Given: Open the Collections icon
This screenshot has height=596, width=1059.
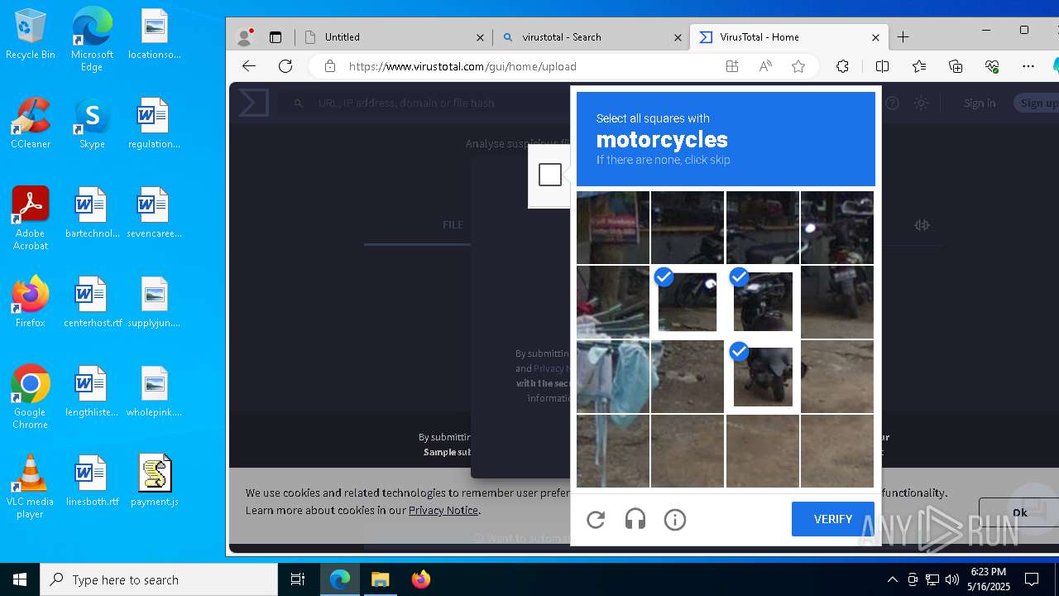Looking at the screenshot, I should pos(956,66).
